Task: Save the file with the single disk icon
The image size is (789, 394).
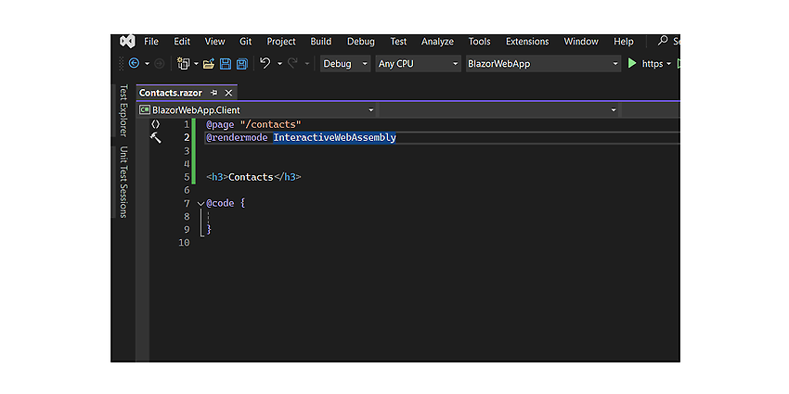Action: click(226, 64)
